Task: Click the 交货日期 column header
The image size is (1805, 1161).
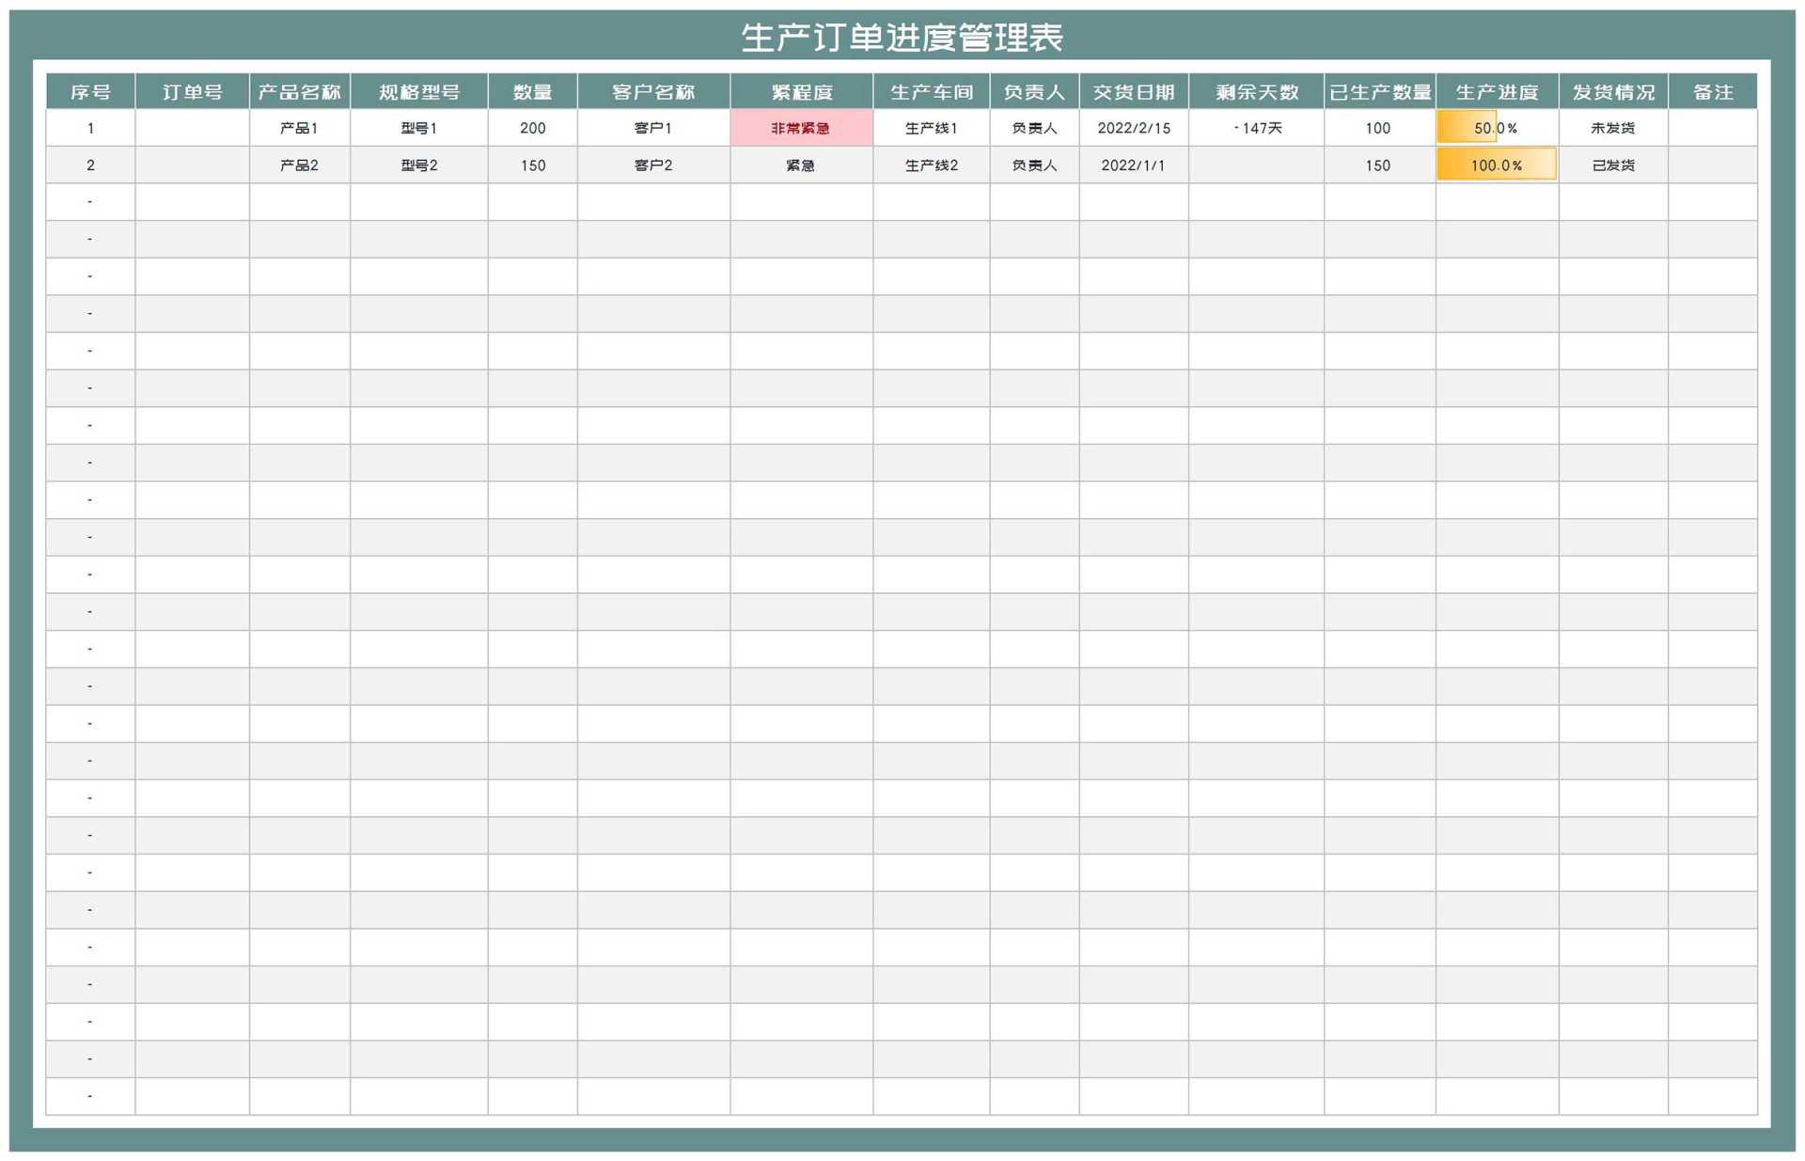Action: pyautogui.click(x=1134, y=92)
